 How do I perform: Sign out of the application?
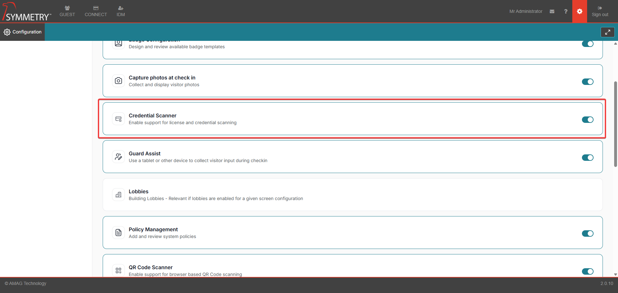tap(600, 11)
